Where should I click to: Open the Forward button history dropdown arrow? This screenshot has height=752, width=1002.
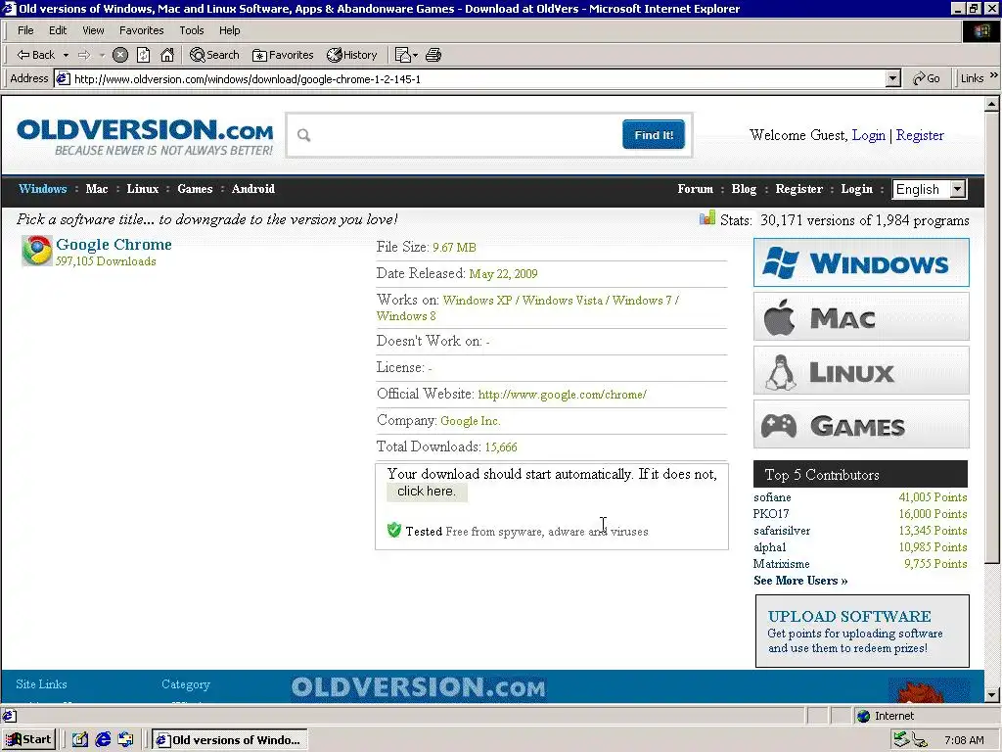(102, 55)
